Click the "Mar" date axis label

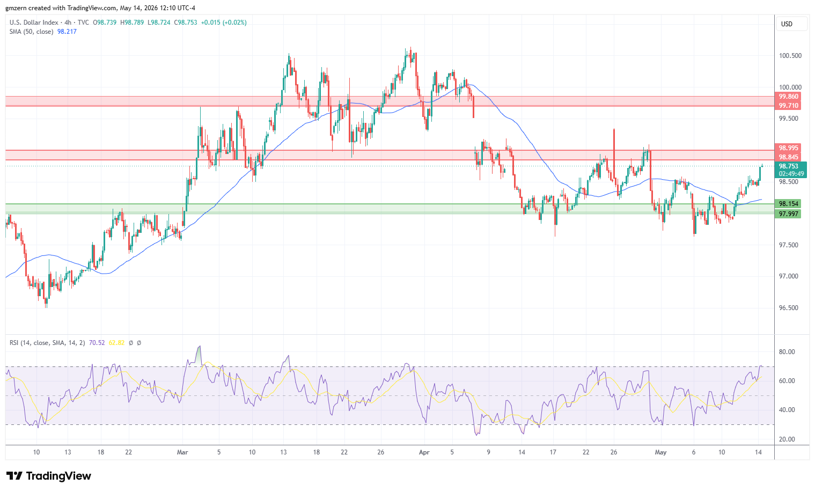(182, 452)
